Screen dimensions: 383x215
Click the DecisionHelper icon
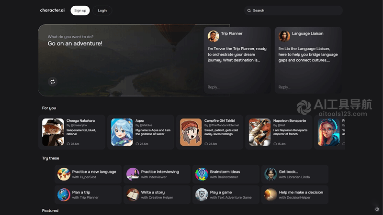(x=270, y=194)
